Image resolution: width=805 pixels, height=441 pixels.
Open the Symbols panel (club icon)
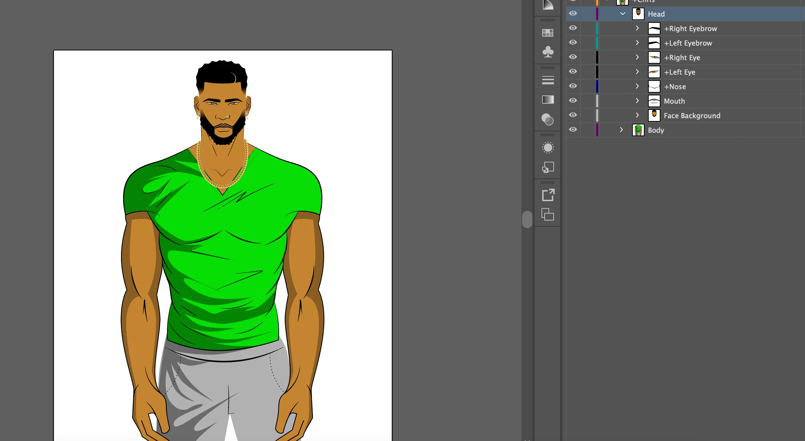[547, 52]
